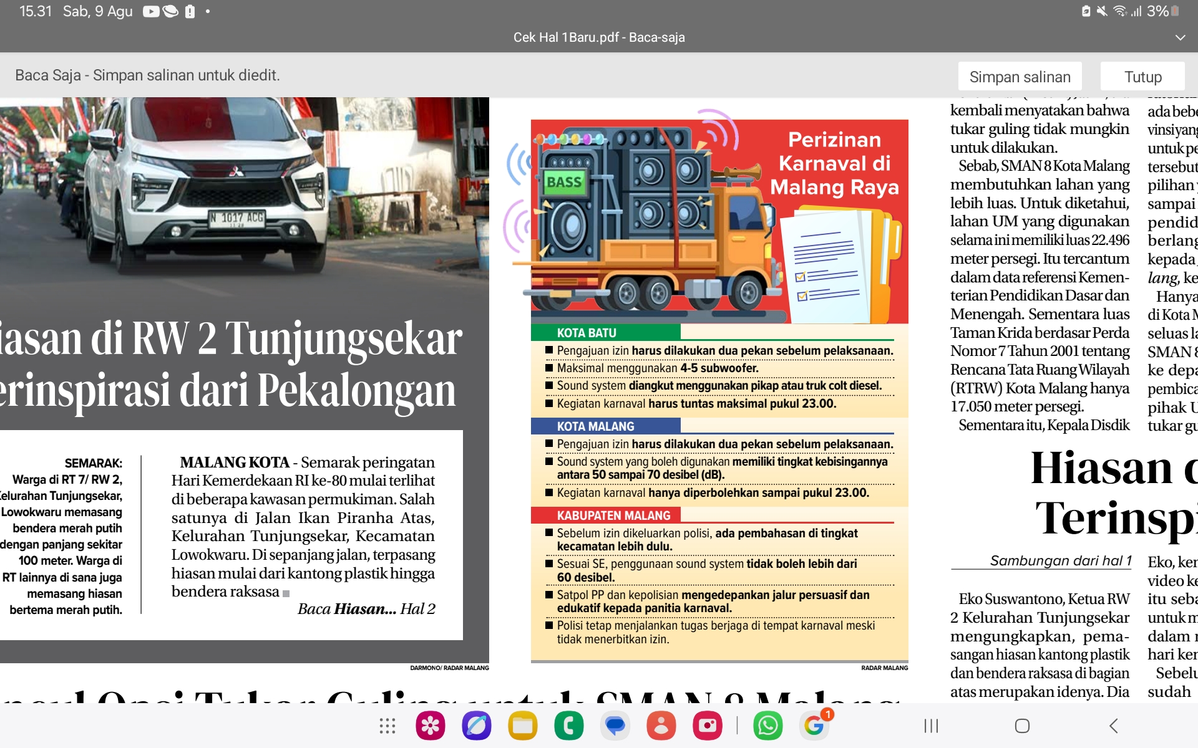Open Samsung Internet browser icon
Screen dimensions: 1198x748
[x=477, y=726]
